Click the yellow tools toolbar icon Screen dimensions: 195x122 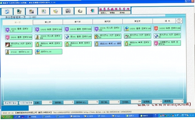[x=56, y=11]
